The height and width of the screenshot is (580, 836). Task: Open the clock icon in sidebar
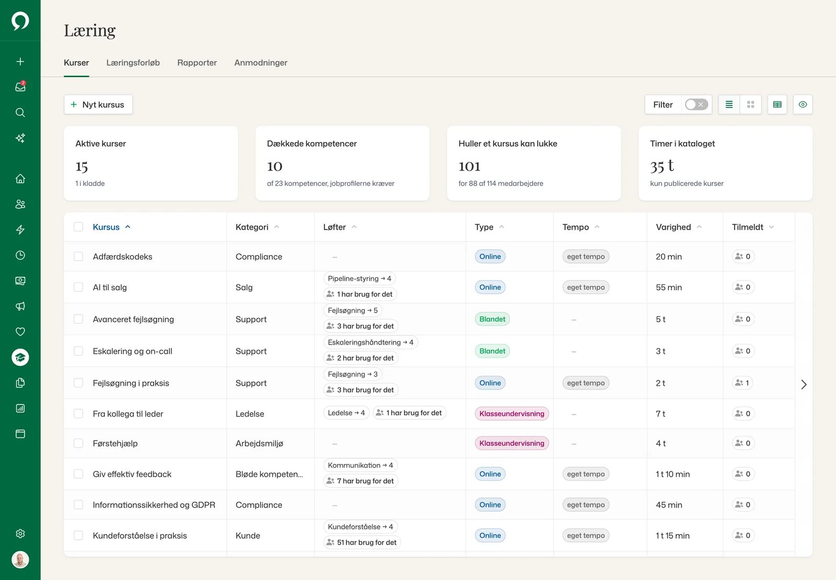click(20, 255)
